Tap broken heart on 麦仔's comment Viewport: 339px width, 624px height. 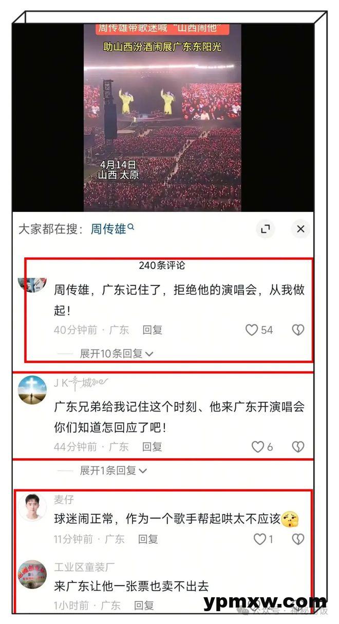(x=298, y=539)
